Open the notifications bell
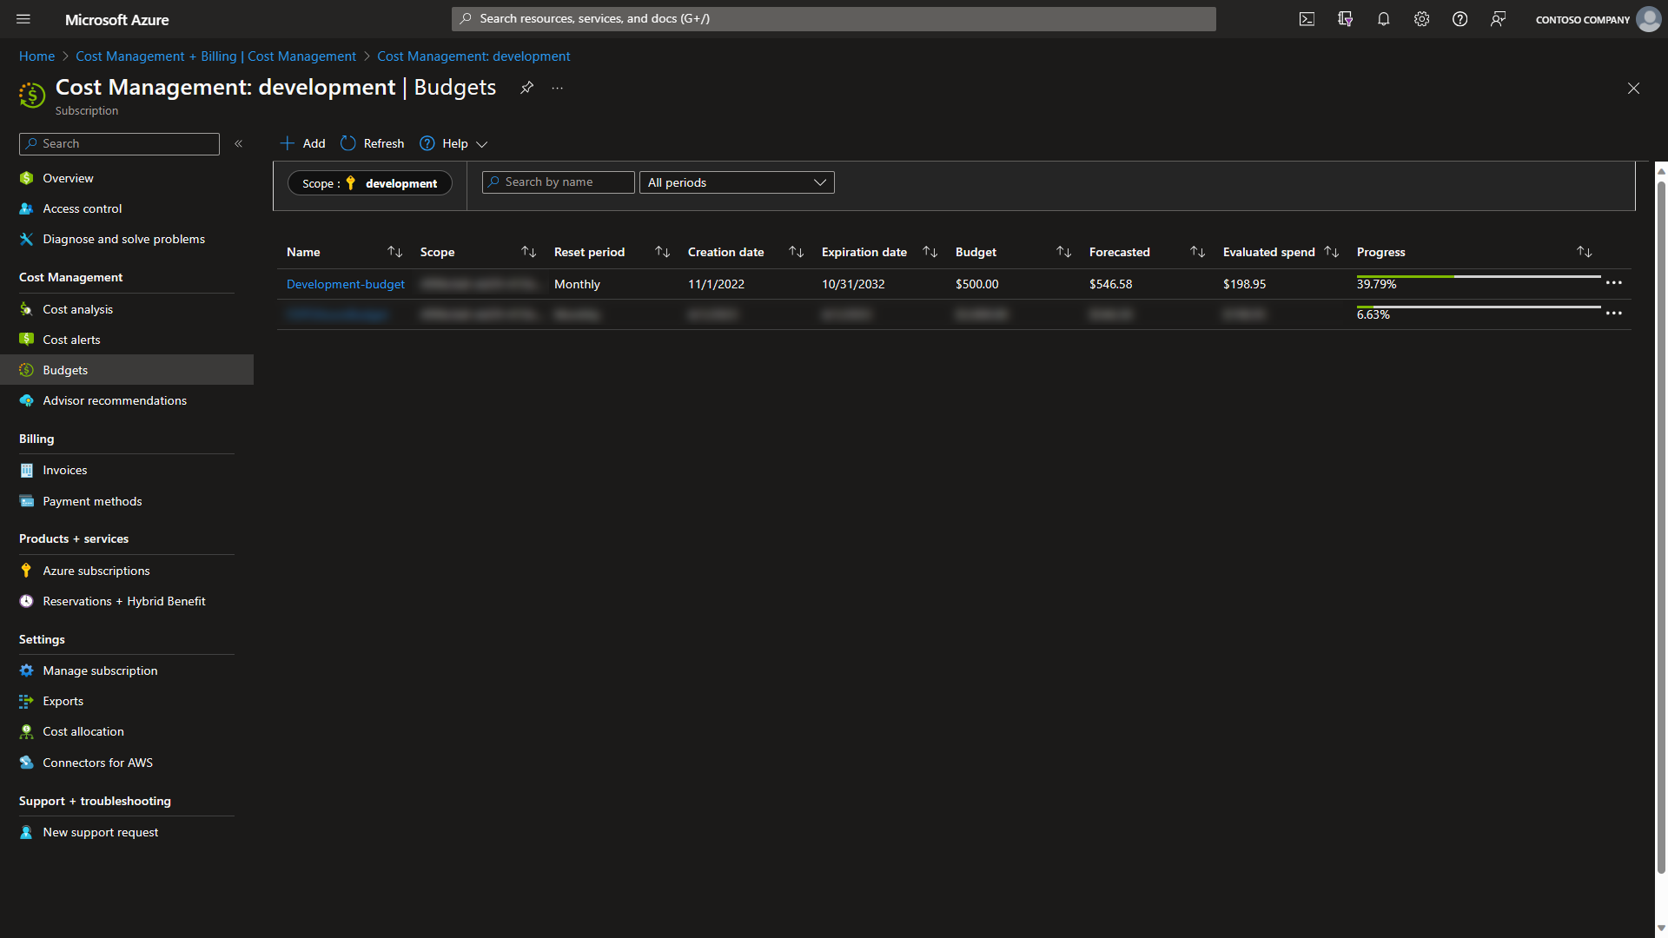Viewport: 1668px width, 938px height. (x=1383, y=19)
